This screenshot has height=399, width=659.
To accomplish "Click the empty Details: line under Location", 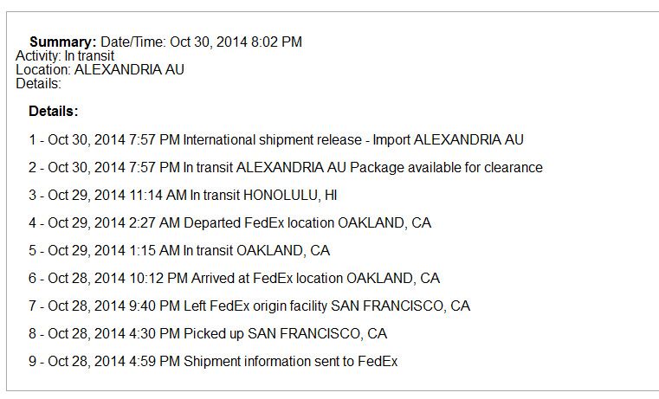I will [x=39, y=84].
